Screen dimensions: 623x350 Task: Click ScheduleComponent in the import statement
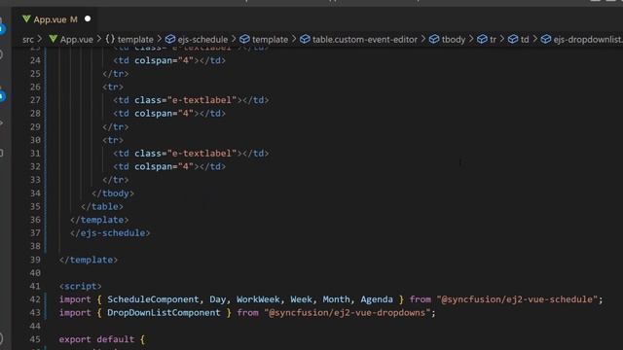(x=153, y=299)
